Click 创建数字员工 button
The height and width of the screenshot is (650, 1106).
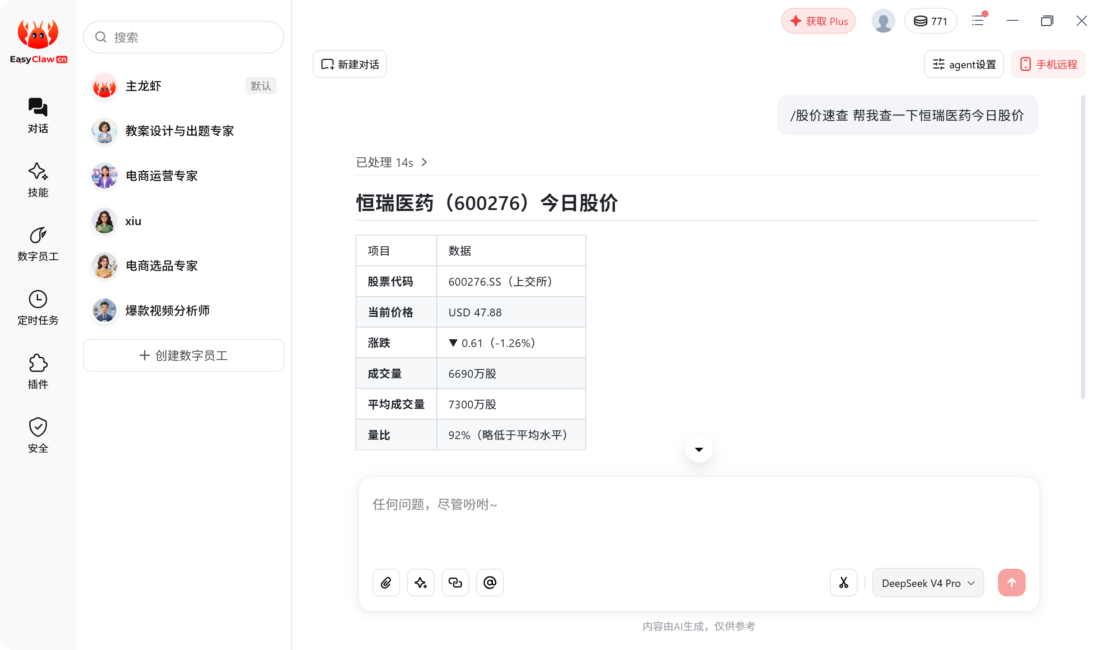(184, 355)
